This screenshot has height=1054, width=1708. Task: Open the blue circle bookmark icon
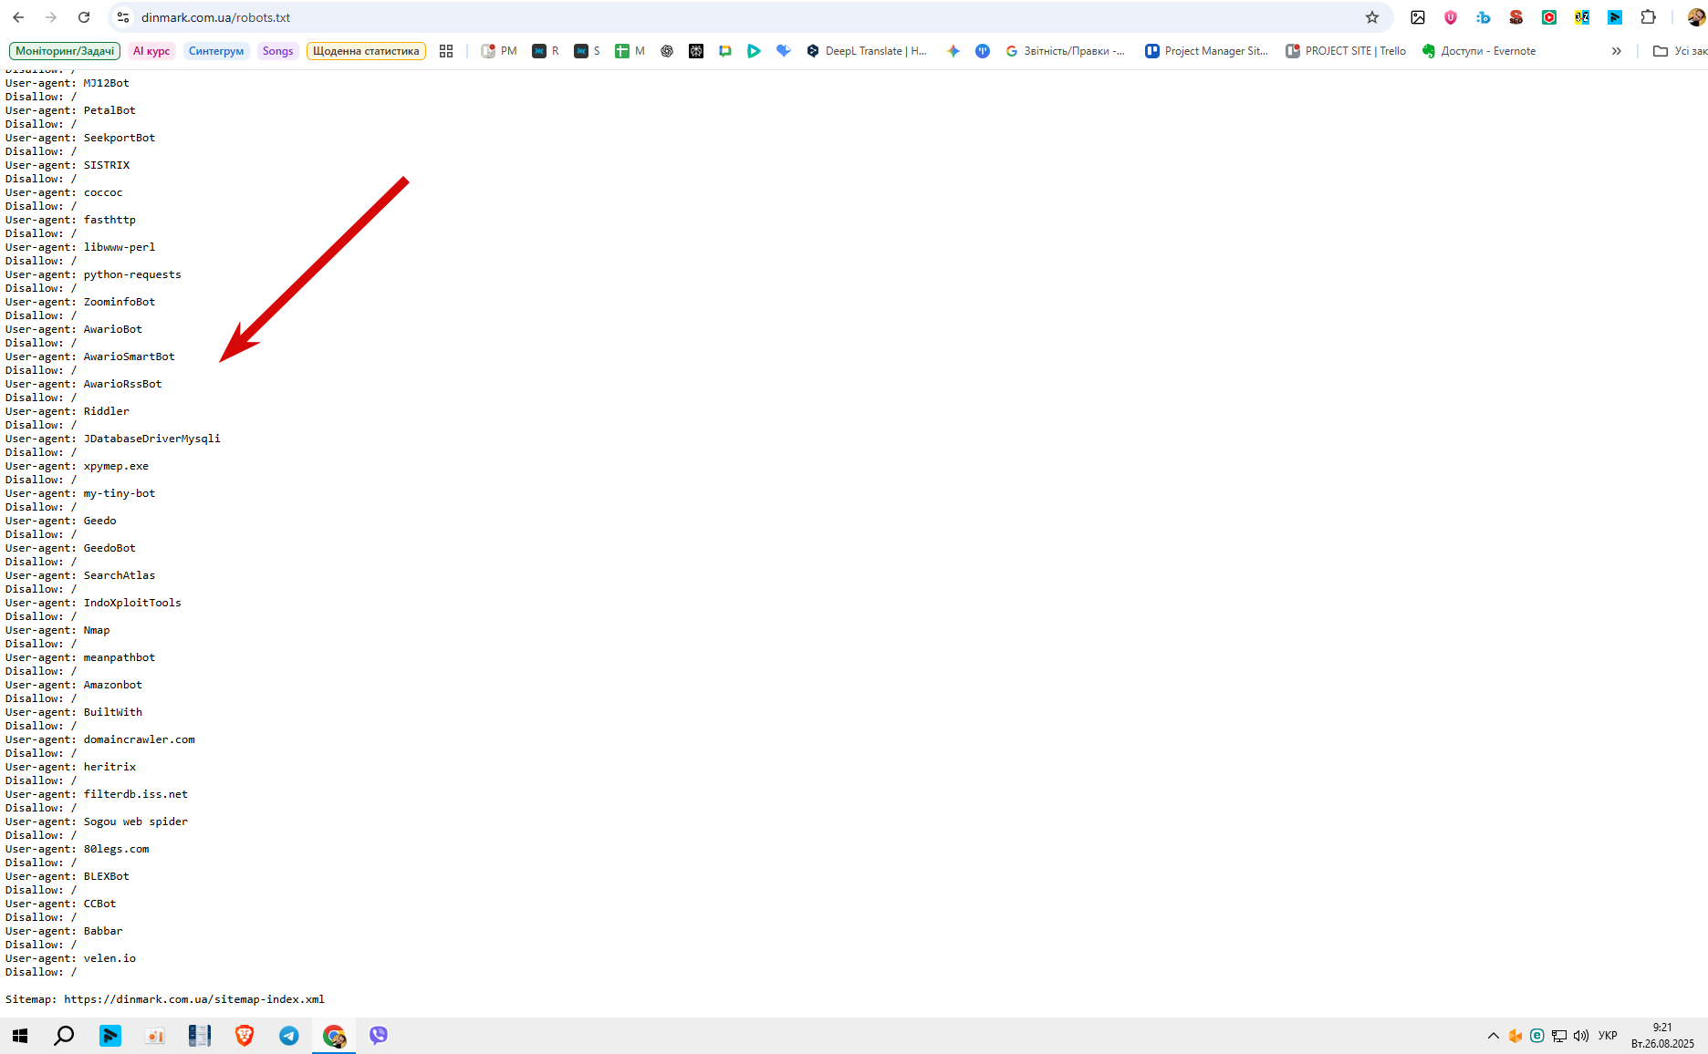pos(983,51)
